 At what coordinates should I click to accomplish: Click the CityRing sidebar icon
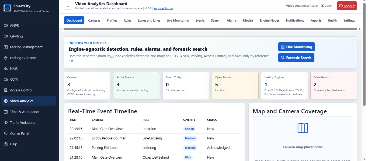6,36
